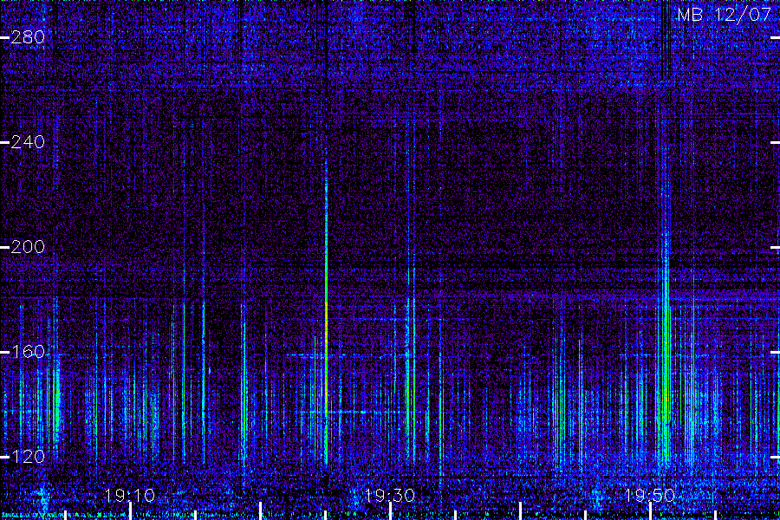Click the MB 12/07 date label

pyautogui.click(x=725, y=15)
